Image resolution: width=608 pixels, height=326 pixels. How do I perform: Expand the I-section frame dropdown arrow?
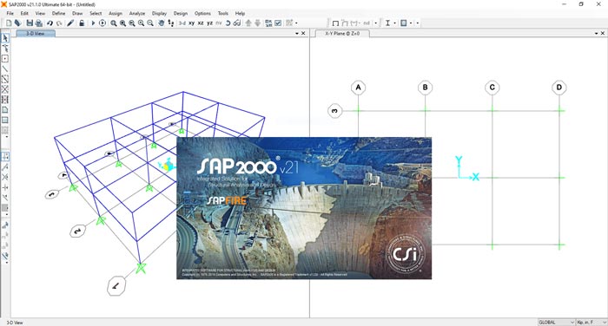[394, 23]
